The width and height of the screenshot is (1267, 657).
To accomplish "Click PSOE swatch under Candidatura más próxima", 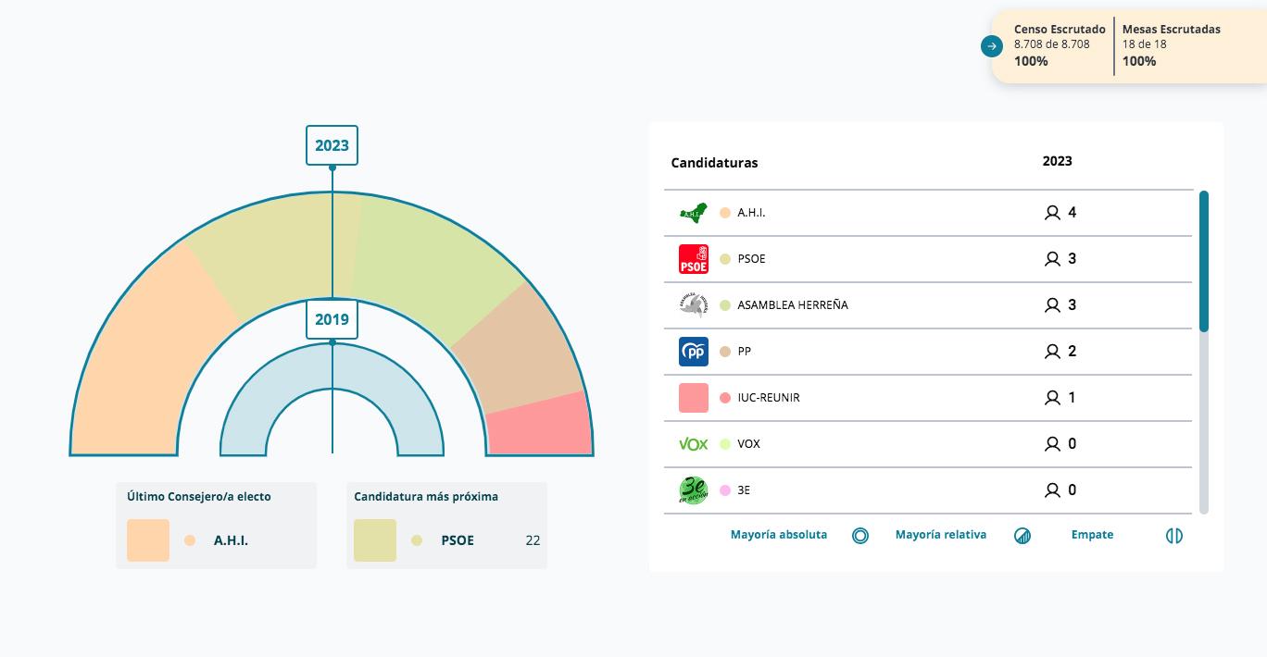I will pos(375,540).
